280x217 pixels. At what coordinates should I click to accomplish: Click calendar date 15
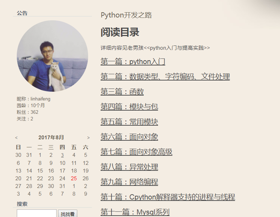pos(40,171)
